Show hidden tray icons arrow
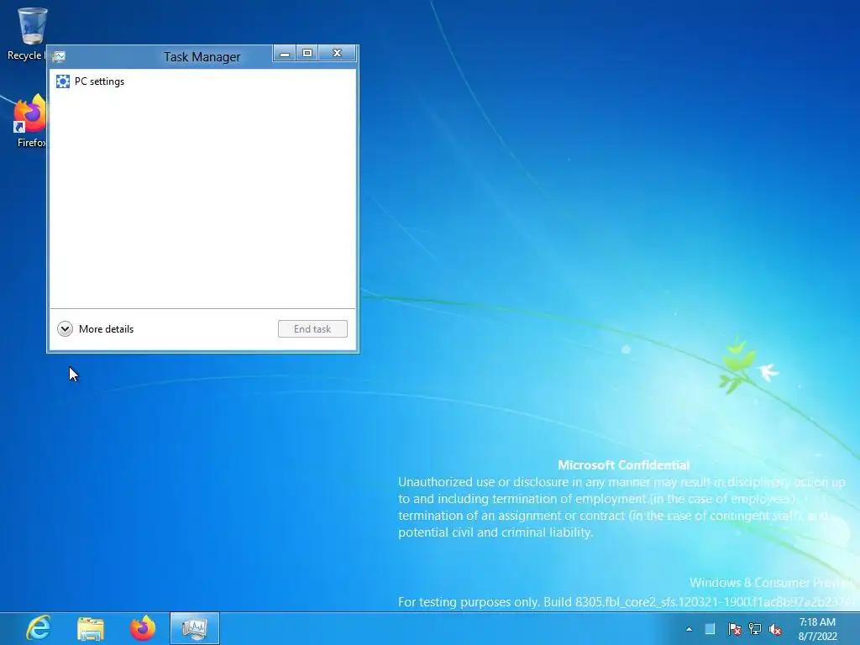The image size is (860, 645). (689, 629)
